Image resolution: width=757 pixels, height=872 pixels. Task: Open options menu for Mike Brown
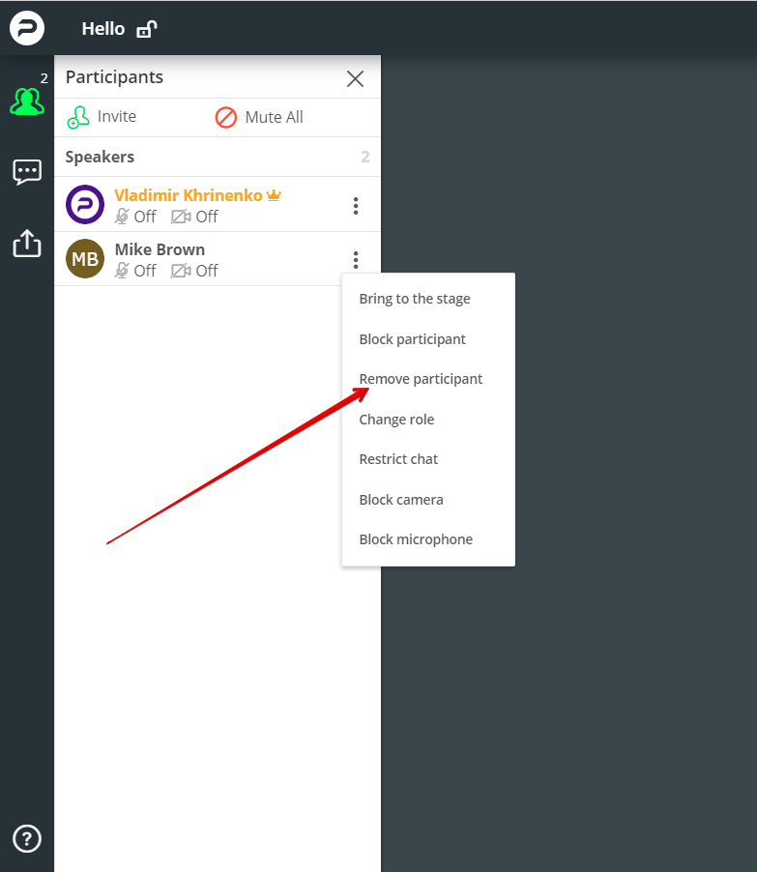[356, 260]
